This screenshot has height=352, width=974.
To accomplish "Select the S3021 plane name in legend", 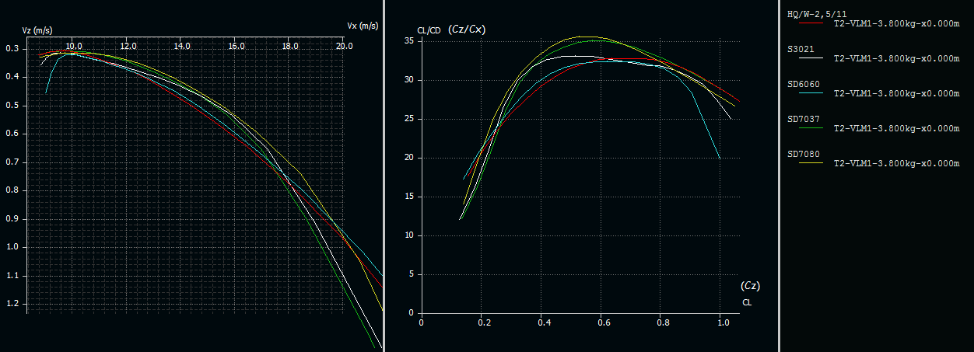I will click(x=802, y=49).
